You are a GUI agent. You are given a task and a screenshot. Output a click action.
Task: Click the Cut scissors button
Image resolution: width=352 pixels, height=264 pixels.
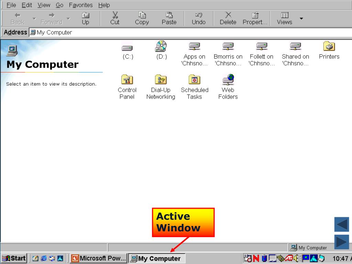[115, 19]
